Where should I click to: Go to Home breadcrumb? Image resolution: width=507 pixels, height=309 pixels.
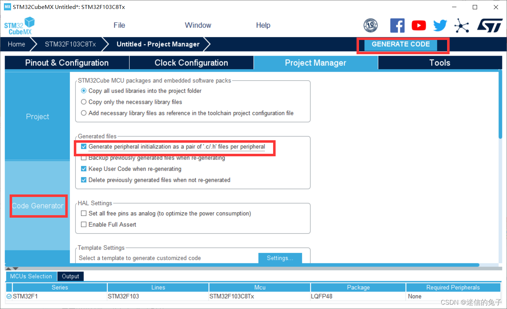(16, 44)
